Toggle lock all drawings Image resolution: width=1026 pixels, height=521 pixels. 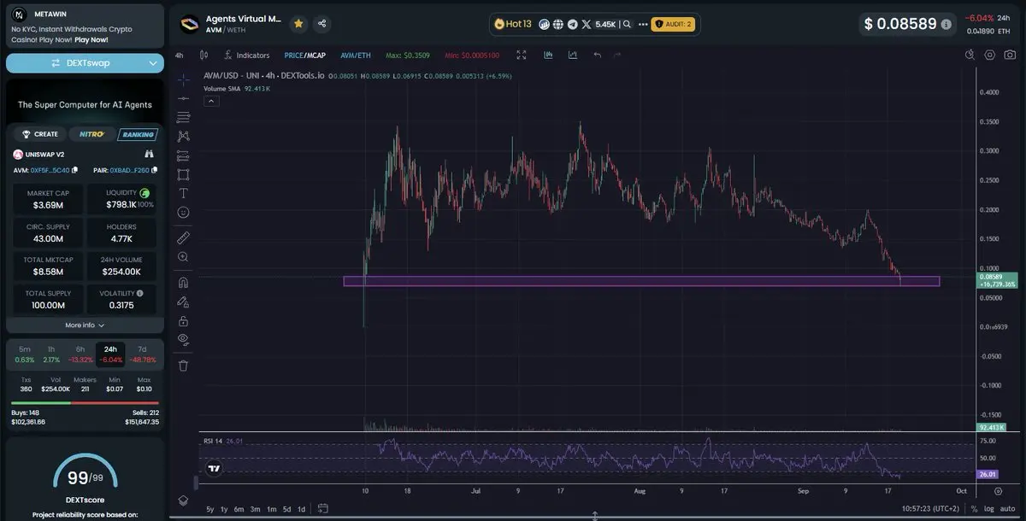pos(183,321)
